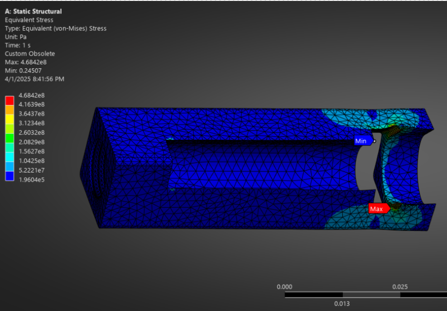Click the "A: Static Structural" title
Viewport: 447px width, 311px height.
point(33,11)
